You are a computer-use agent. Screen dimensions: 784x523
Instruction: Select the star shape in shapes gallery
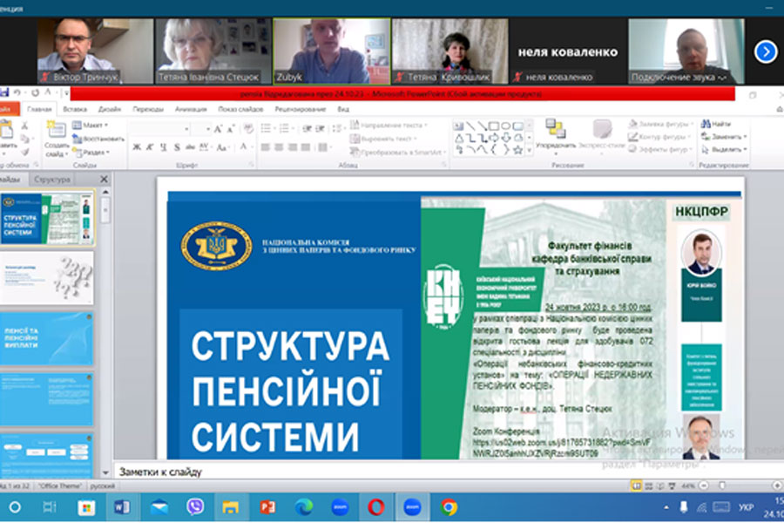(517, 150)
